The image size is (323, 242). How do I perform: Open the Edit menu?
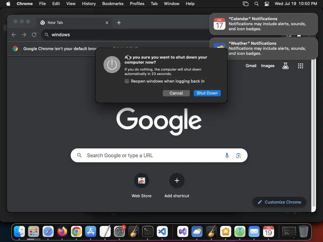pos(56,4)
